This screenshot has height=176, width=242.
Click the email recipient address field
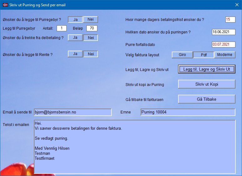[73, 112]
